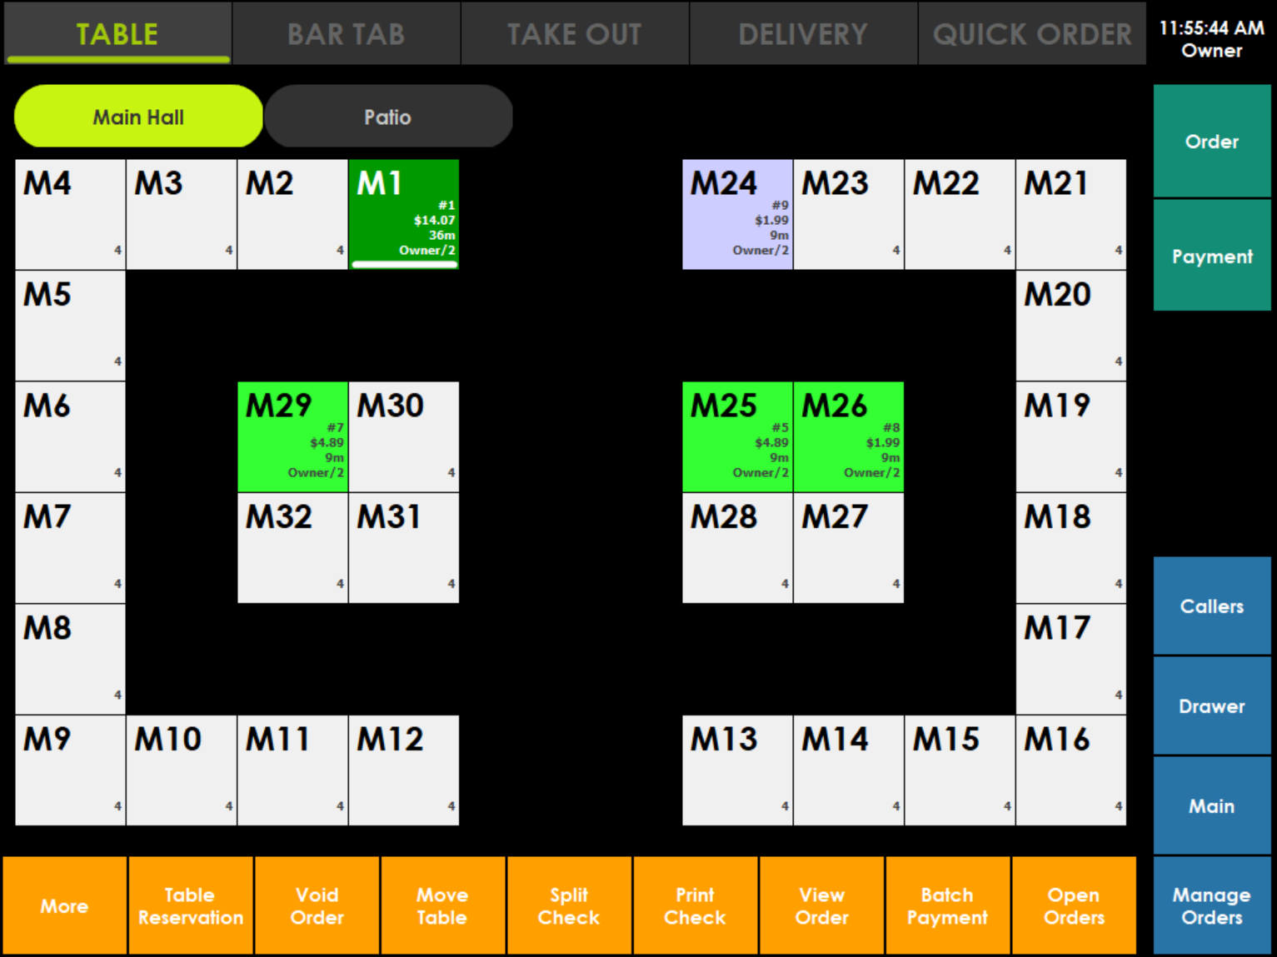Click the Order button
This screenshot has width=1277, height=957.
(x=1212, y=141)
